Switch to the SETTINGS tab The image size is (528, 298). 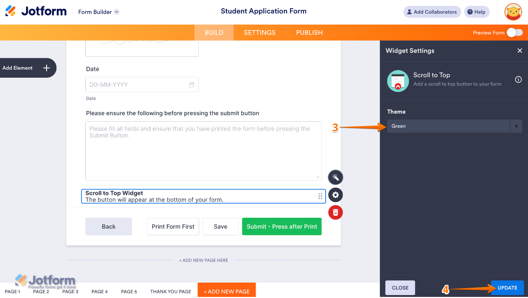259,32
